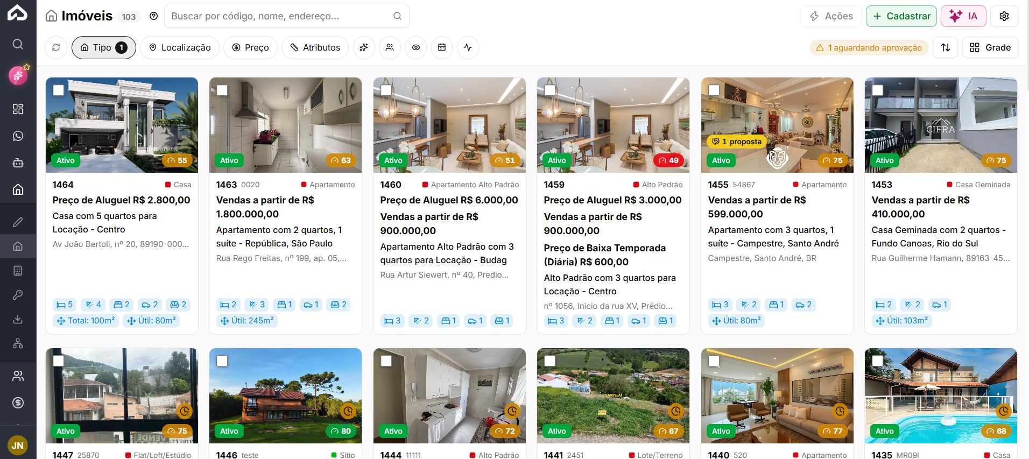
Task: Click IA button
Action: pos(963,16)
